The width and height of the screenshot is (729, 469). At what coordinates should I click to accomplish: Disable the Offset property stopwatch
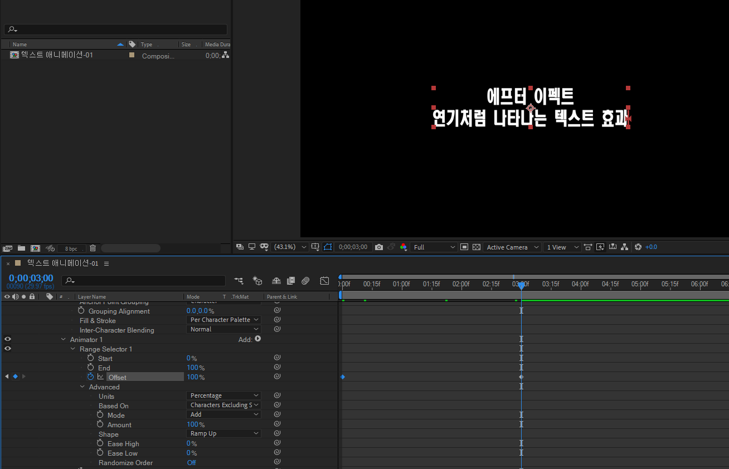point(91,377)
